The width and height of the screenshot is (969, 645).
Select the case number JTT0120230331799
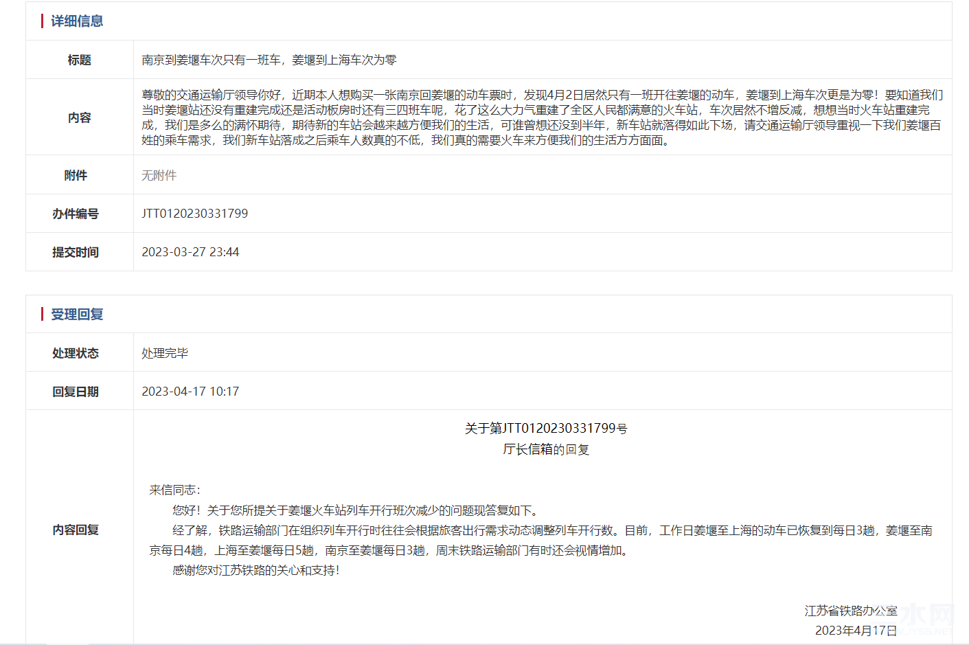tap(195, 214)
